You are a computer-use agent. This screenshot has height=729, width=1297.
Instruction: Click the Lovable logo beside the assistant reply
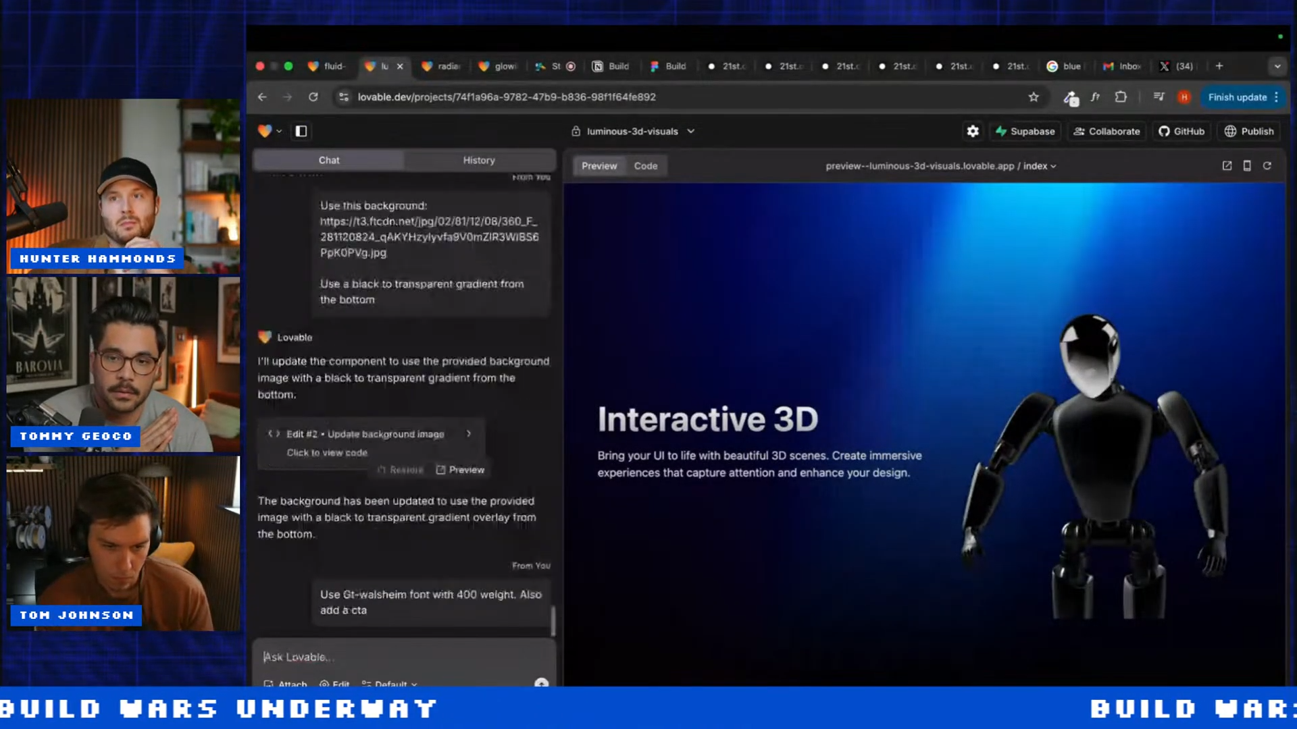coord(265,337)
